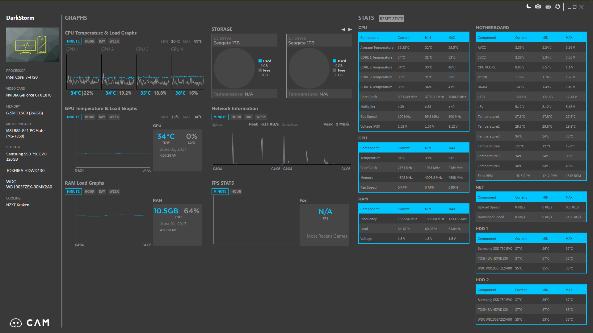Image resolution: width=593 pixels, height=333 pixels.
Task: Open the mail envelope icon
Action: pos(548,7)
